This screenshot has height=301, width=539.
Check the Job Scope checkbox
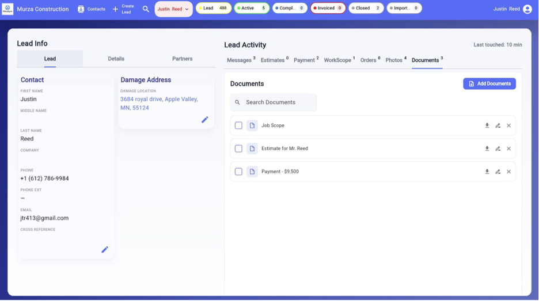(x=238, y=125)
